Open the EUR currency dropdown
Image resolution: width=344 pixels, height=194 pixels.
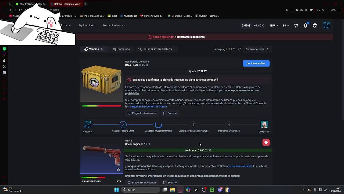click(x=274, y=26)
